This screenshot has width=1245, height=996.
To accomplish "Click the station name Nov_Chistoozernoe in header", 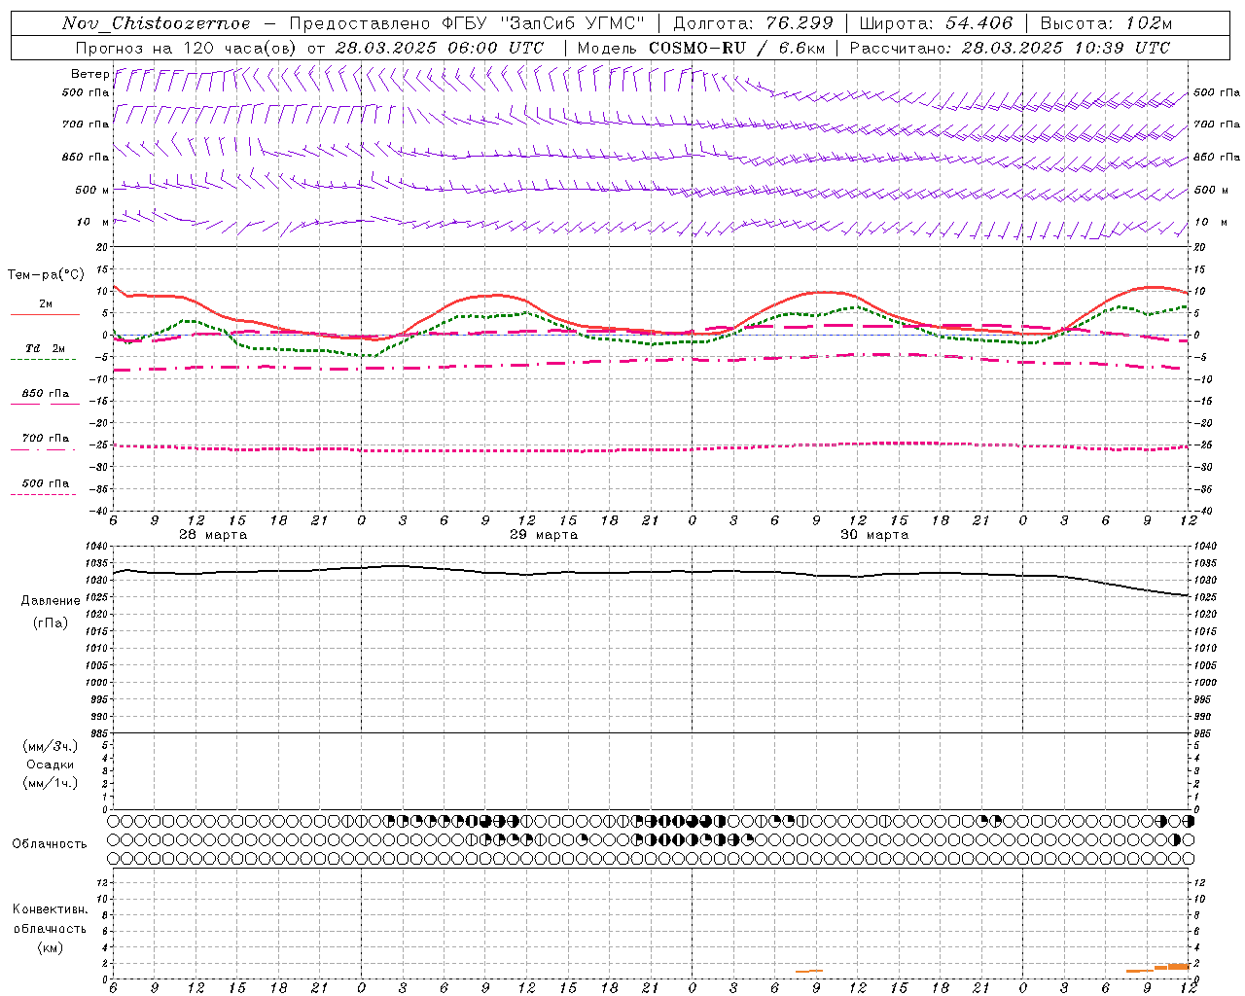I will [x=157, y=23].
